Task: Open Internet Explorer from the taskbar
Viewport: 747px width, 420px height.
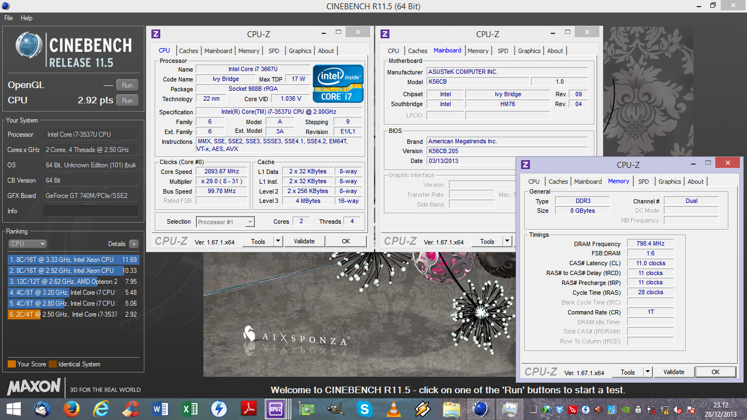Action: point(101,409)
